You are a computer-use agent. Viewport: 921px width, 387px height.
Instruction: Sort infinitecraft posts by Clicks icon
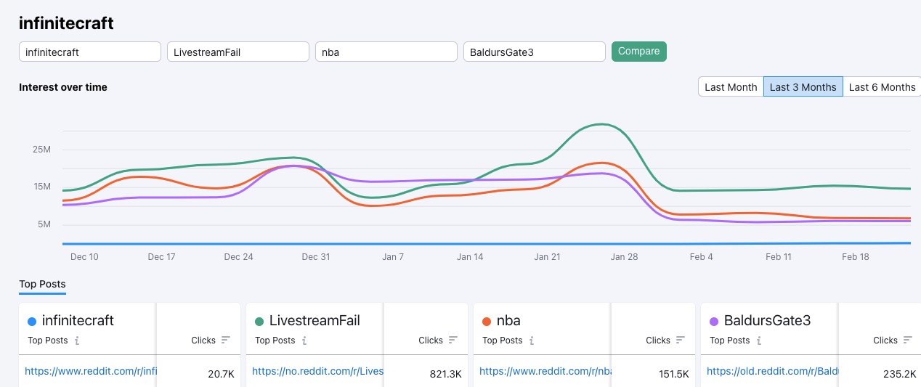click(226, 340)
